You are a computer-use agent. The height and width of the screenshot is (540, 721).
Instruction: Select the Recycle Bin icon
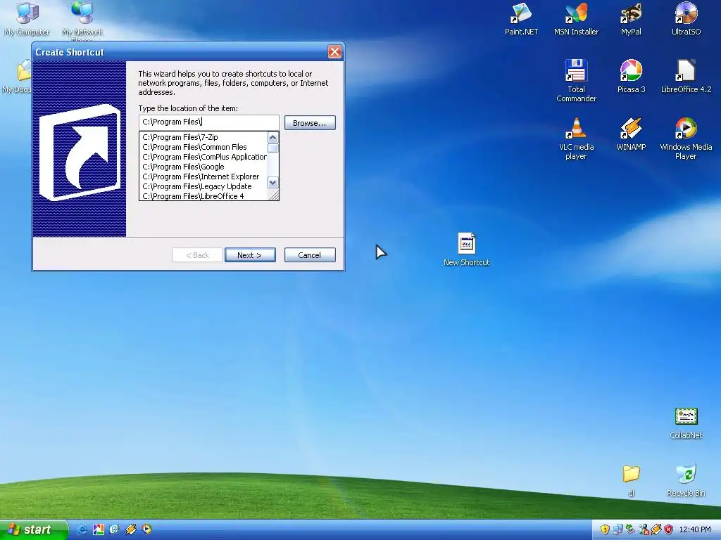pos(686,480)
